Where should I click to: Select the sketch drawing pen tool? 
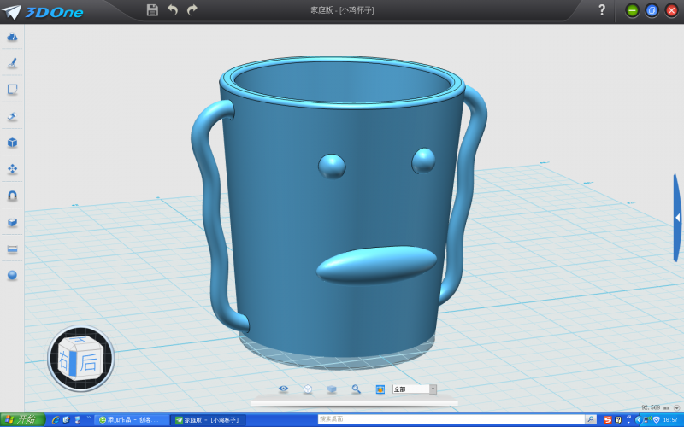12,63
